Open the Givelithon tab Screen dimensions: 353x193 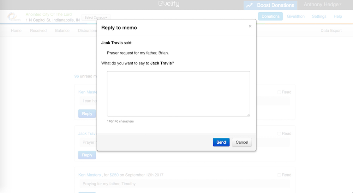(x=295, y=17)
